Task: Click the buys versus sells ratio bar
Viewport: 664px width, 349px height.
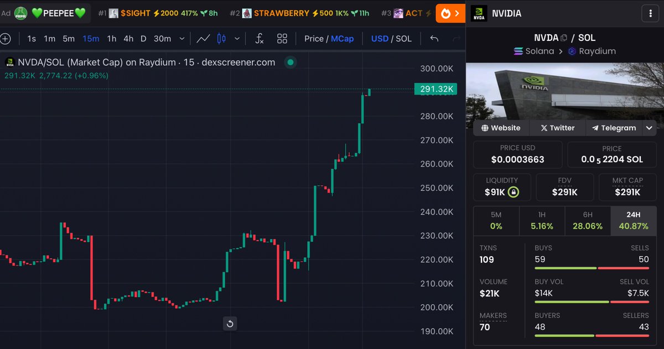Action: (x=592, y=268)
